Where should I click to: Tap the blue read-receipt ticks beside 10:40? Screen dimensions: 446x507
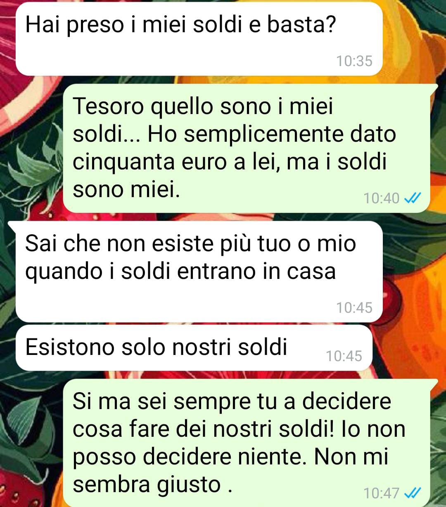click(x=412, y=199)
